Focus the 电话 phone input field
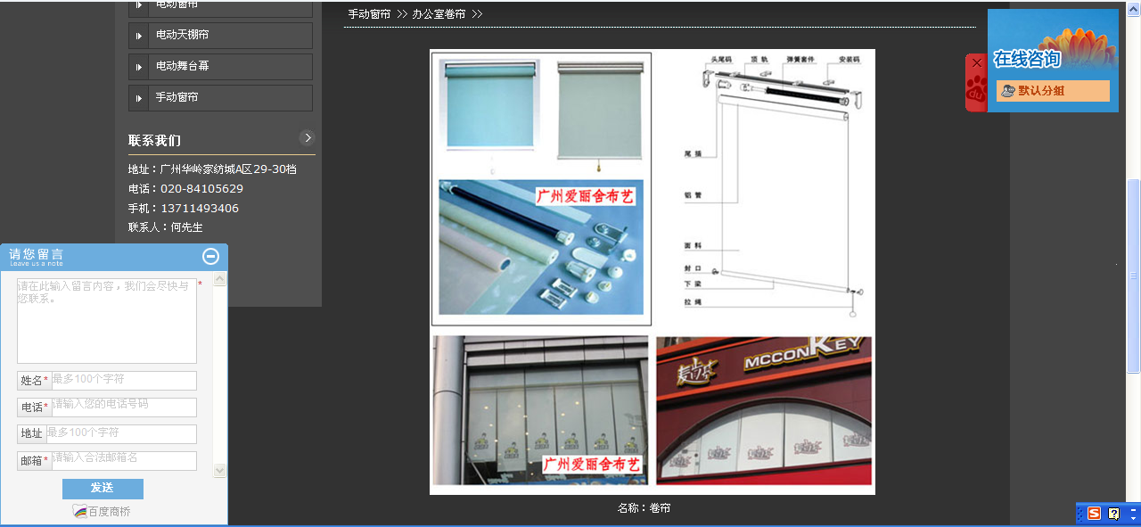 [x=123, y=408]
